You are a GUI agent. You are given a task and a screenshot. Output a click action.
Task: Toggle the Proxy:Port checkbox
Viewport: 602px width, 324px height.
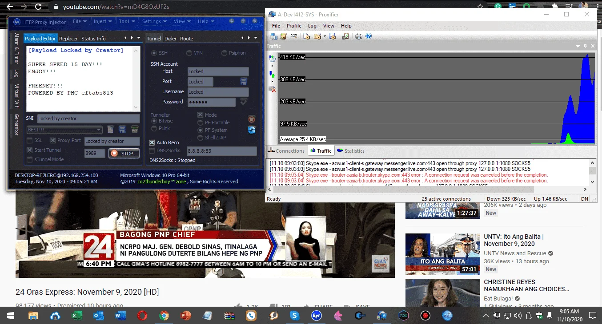tap(52, 141)
